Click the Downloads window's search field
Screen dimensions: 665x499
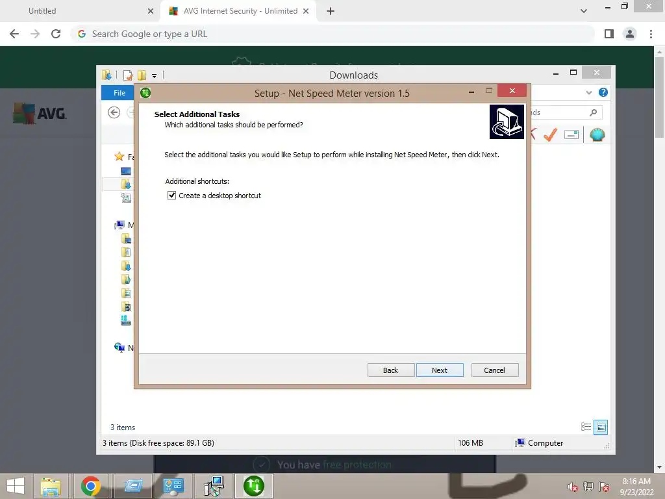566,112
